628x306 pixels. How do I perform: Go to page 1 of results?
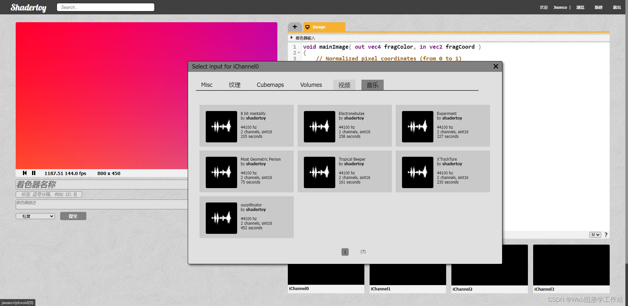pyautogui.click(x=345, y=252)
